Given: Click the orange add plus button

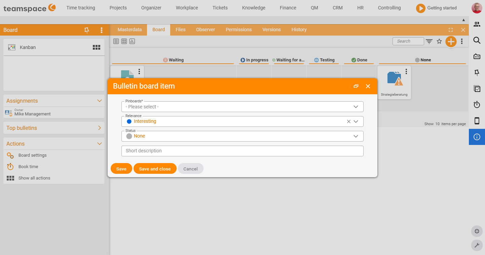Looking at the screenshot, I should [451, 42].
